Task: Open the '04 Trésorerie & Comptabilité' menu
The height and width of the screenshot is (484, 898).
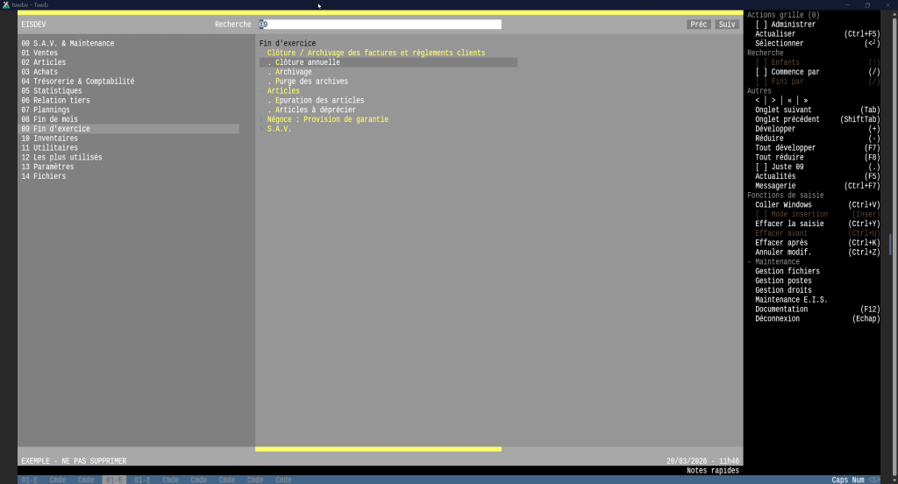Action: click(78, 82)
